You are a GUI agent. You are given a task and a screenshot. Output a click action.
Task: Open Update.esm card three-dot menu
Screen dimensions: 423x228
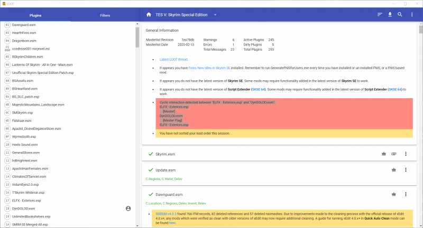[x=406, y=170]
